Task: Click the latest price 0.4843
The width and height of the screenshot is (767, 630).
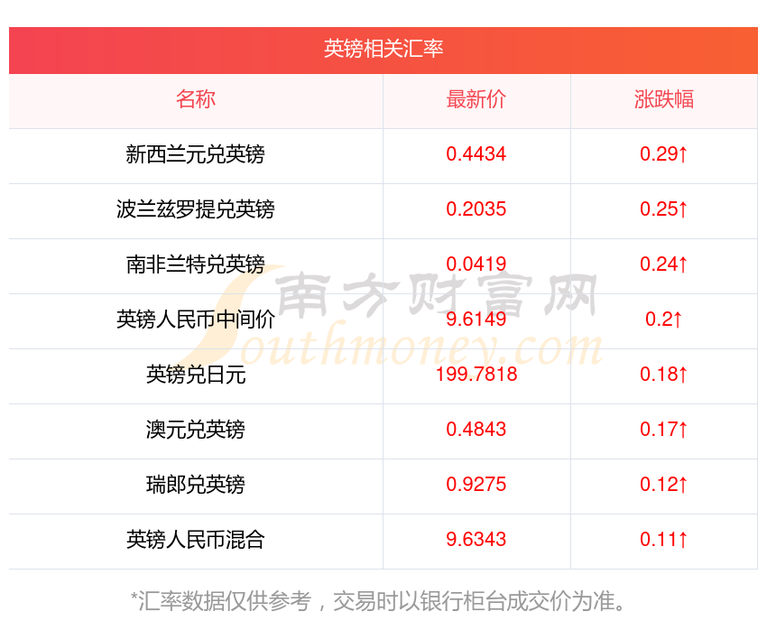Action: tap(476, 429)
